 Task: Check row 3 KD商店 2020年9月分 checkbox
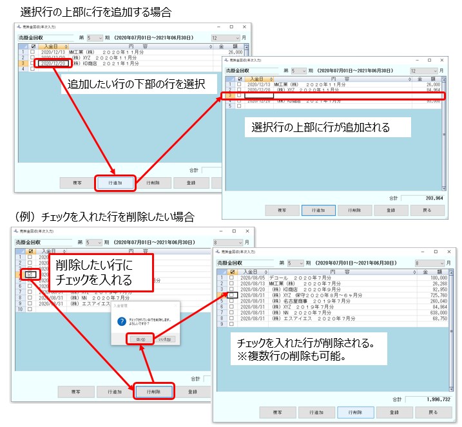(231, 289)
